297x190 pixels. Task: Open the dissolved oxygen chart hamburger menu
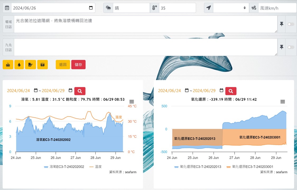pos(132,102)
